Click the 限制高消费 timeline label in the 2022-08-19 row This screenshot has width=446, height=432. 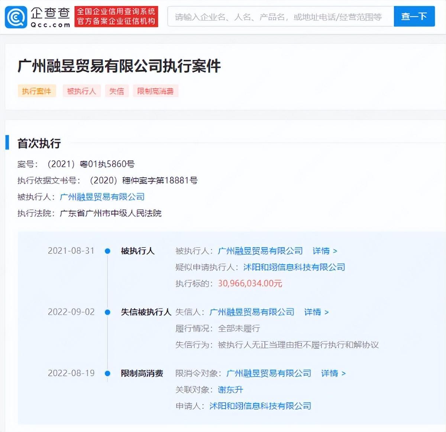pyautogui.click(x=142, y=373)
